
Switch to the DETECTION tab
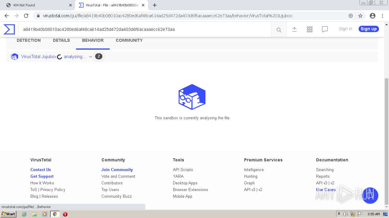click(x=29, y=40)
